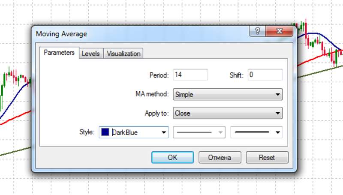Open the Levels tab
Screen dimensions: 343x195
(90, 54)
